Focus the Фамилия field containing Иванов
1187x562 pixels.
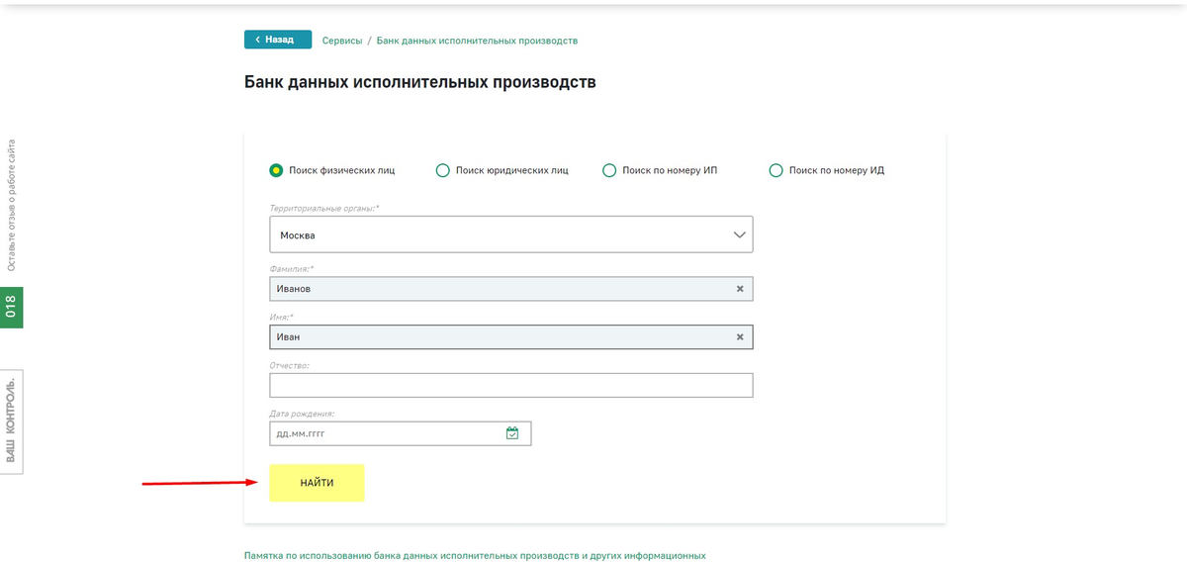tap(495, 289)
